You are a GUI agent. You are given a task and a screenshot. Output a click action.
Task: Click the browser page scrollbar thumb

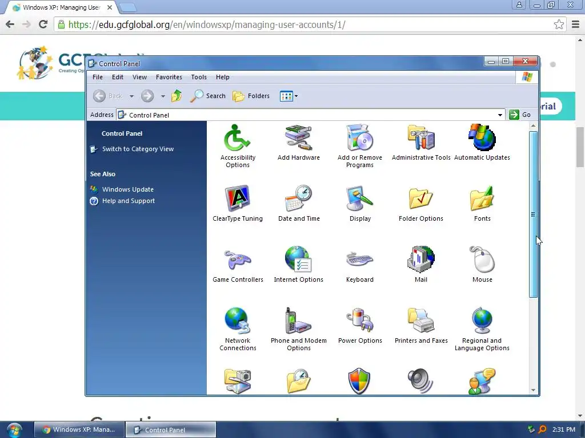pyautogui.click(x=580, y=147)
